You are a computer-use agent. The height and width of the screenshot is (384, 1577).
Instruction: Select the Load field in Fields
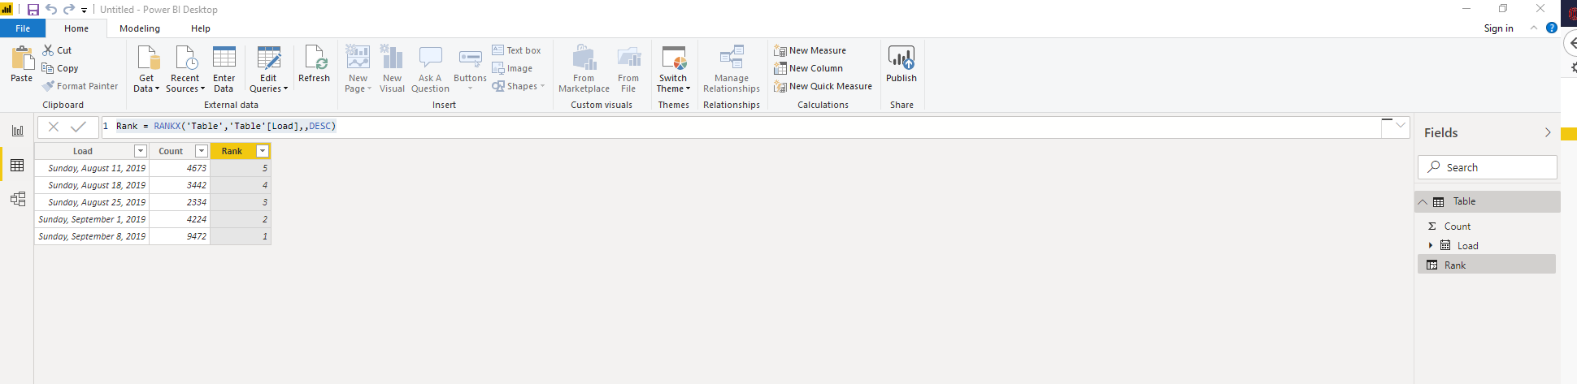tap(1467, 246)
